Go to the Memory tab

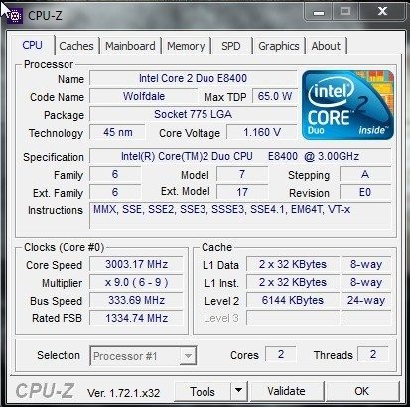(x=186, y=46)
